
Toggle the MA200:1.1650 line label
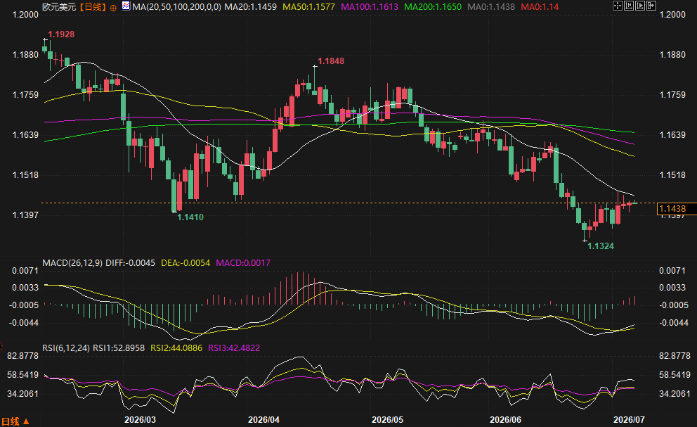click(433, 7)
